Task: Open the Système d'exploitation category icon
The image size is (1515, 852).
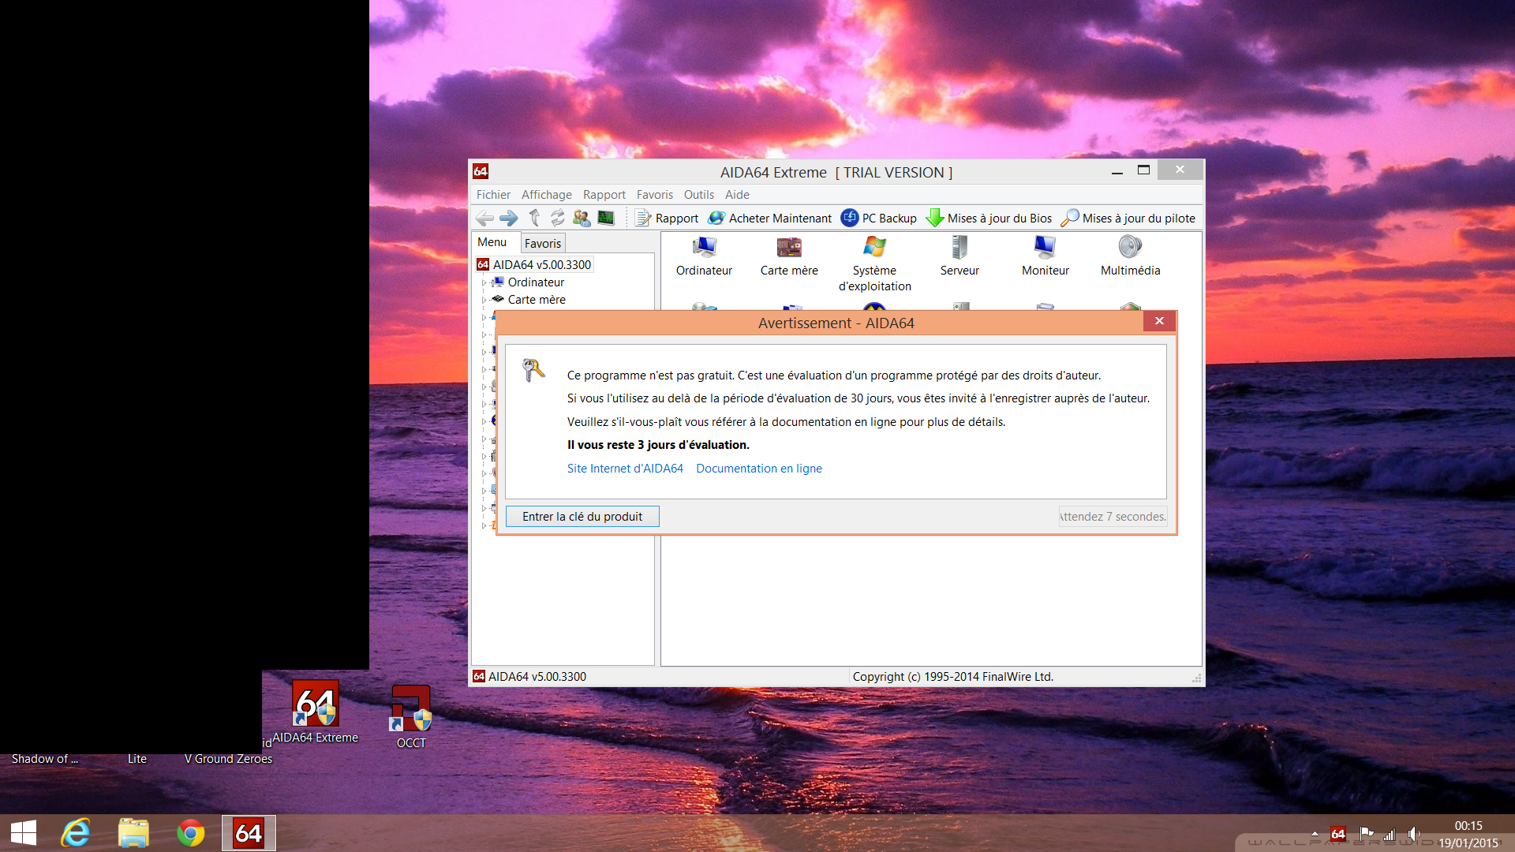Action: [874, 264]
